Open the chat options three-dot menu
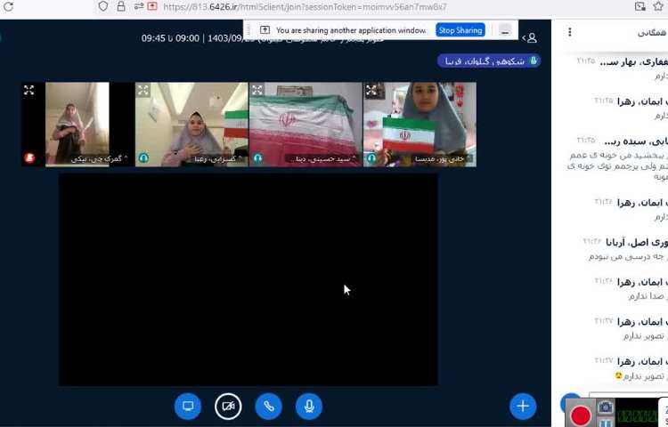The width and height of the screenshot is (668, 427). tap(570, 32)
